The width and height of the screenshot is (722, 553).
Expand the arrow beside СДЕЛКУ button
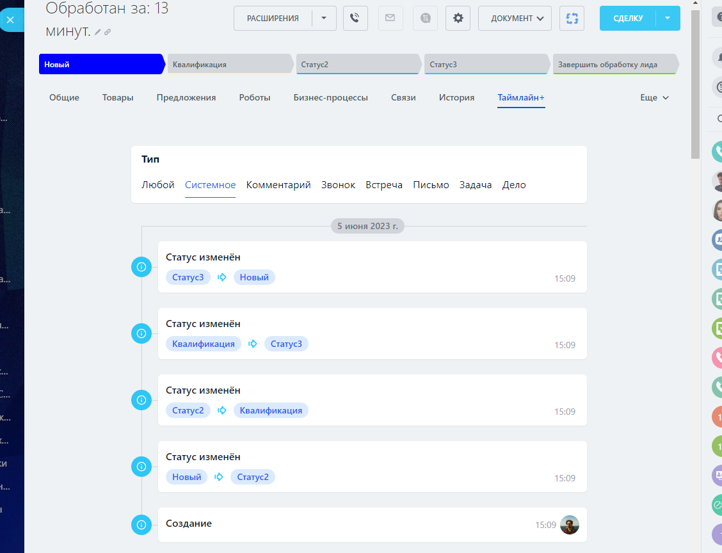click(x=668, y=19)
